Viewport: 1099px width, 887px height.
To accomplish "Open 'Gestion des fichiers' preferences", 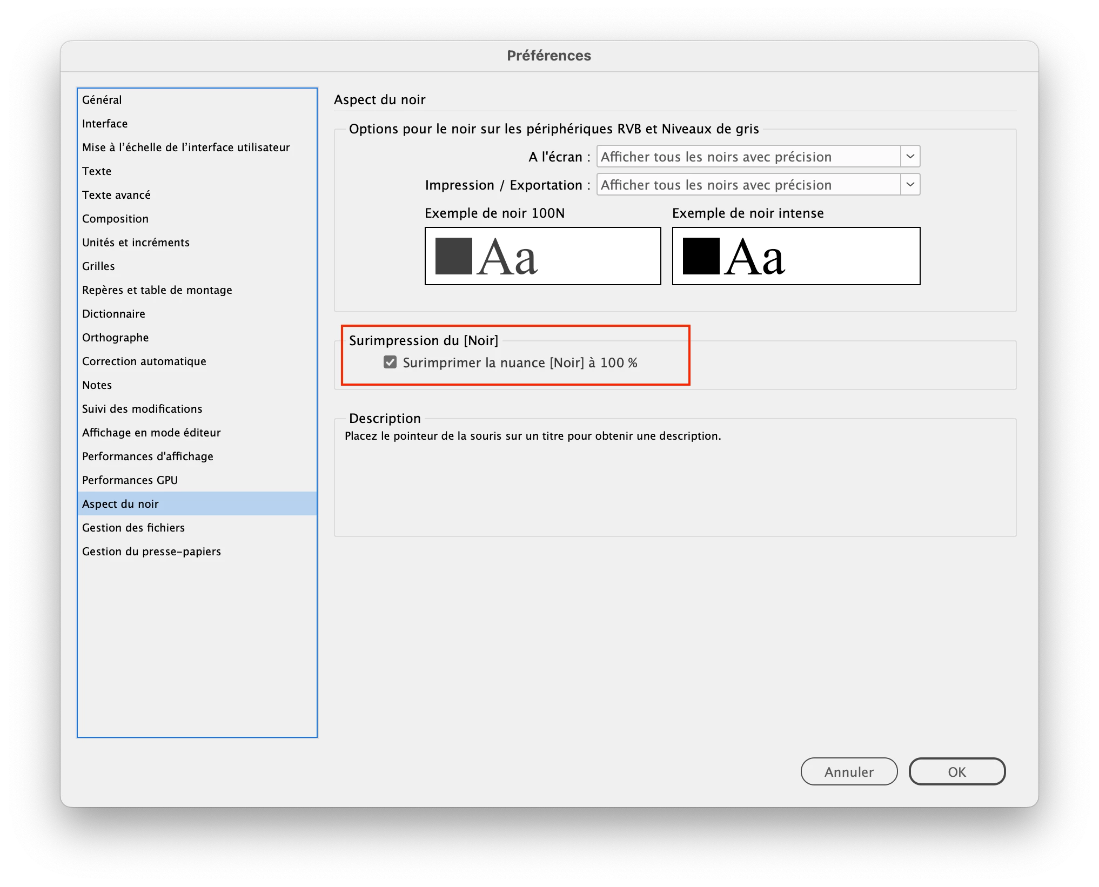I will pyautogui.click(x=133, y=528).
